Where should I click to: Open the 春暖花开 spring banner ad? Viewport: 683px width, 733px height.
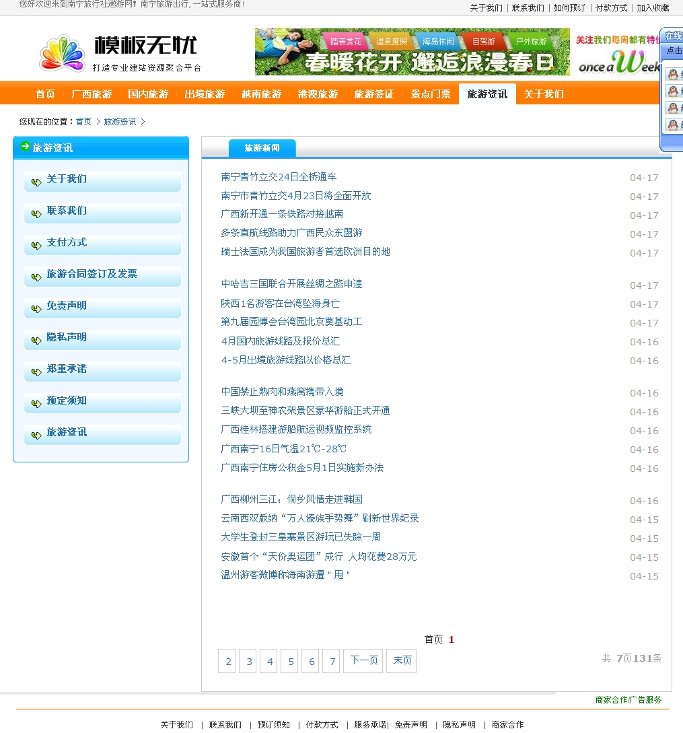coord(412,52)
